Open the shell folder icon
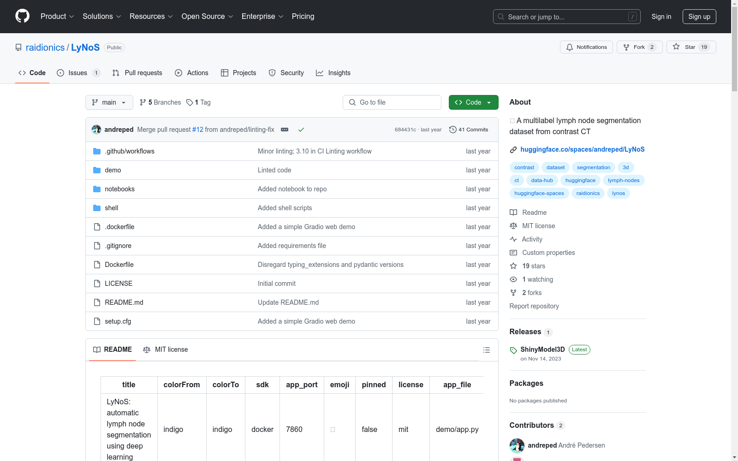This screenshot has width=738, height=461. tap(97, 208)
